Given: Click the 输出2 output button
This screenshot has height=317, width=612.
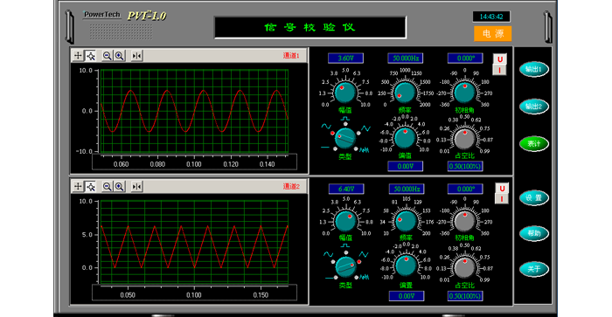Looking at the screenshot, I should [x=533, y=106].
